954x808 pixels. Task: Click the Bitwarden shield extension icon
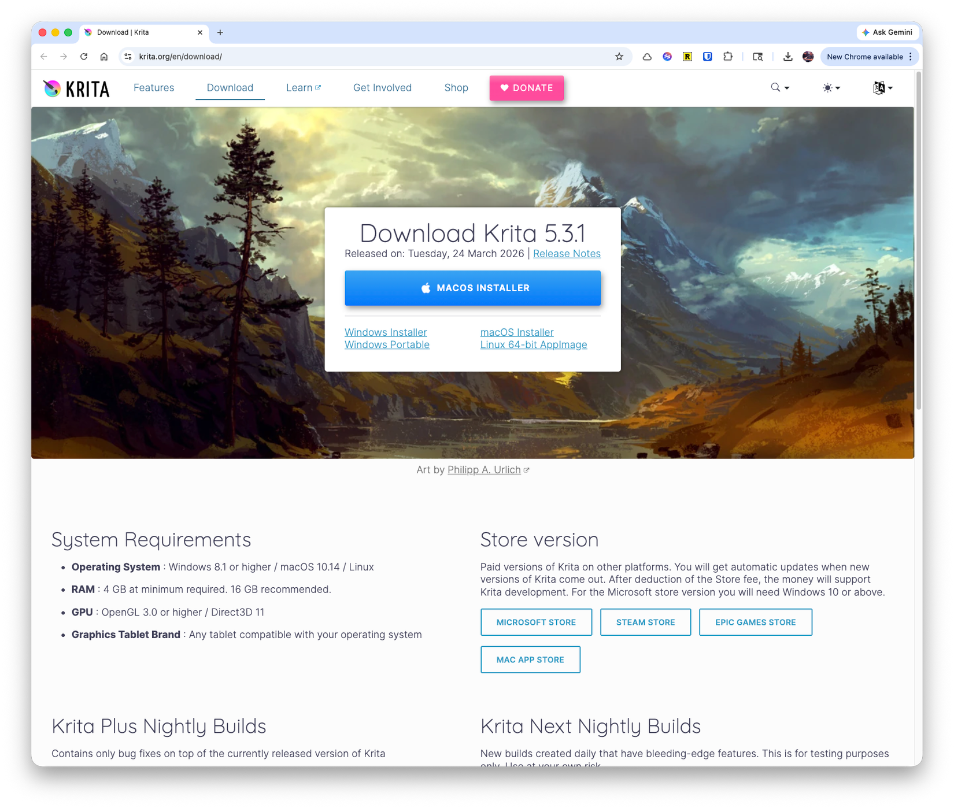coord(707,56)
